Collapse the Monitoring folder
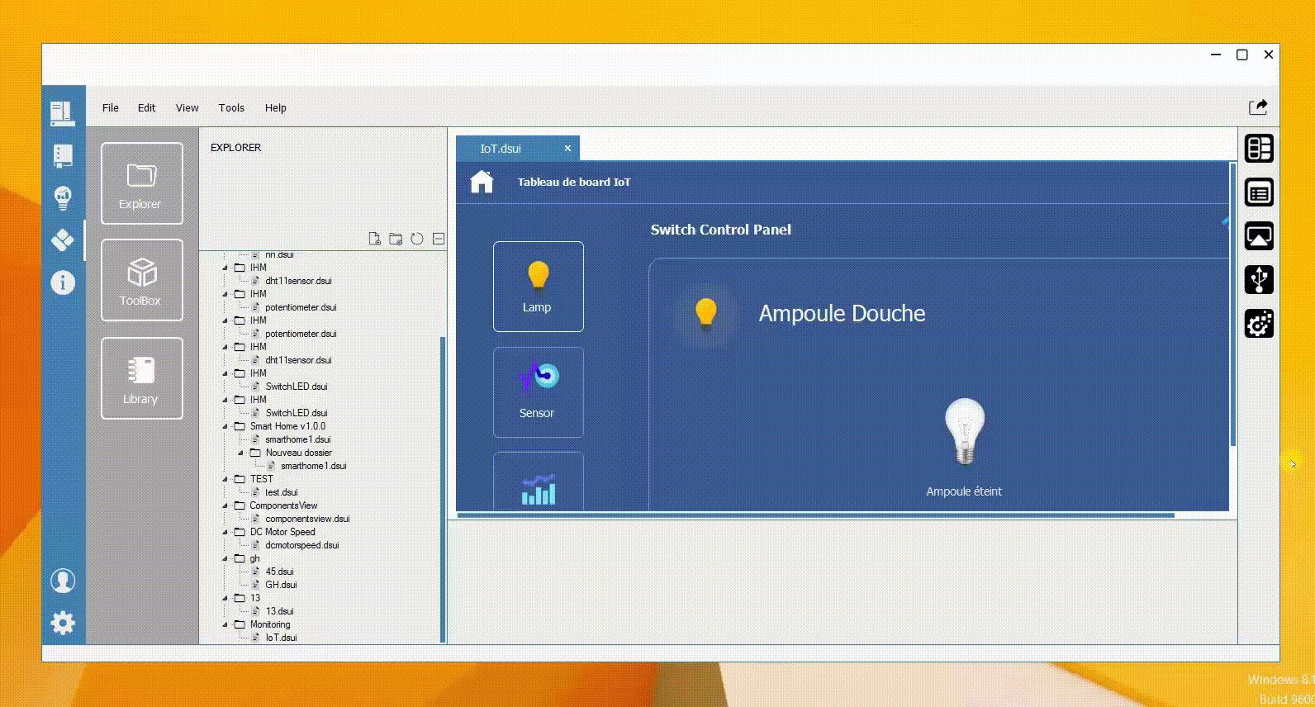The width and height of the screenshot is (1315, 707). pyautogui.click(x=225, y=625)
